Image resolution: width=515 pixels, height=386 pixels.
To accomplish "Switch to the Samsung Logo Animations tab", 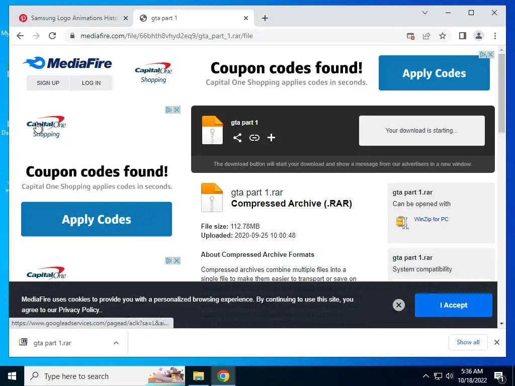I will pos(74,18).
